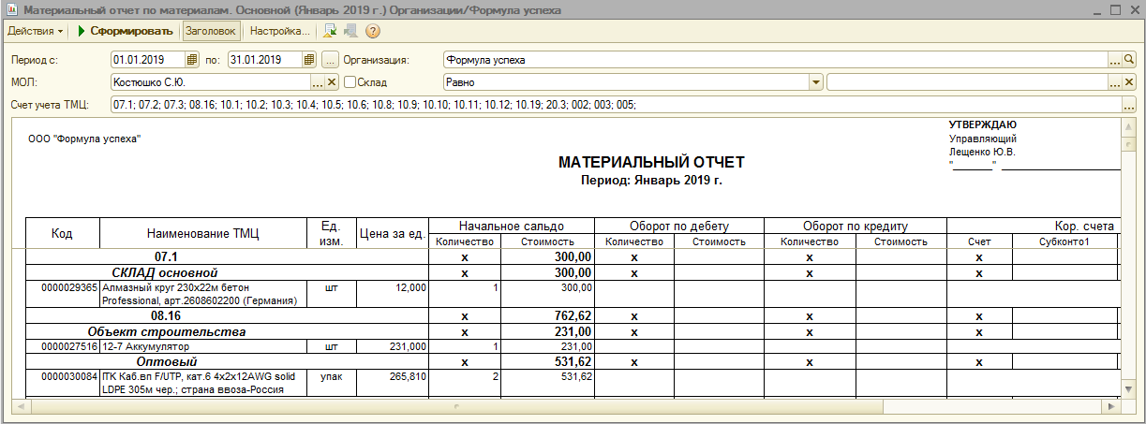1146x424 pixels.
Task: Open account list ellipsis for Счет учета ТМЦ
Action: coord(1129,104)
